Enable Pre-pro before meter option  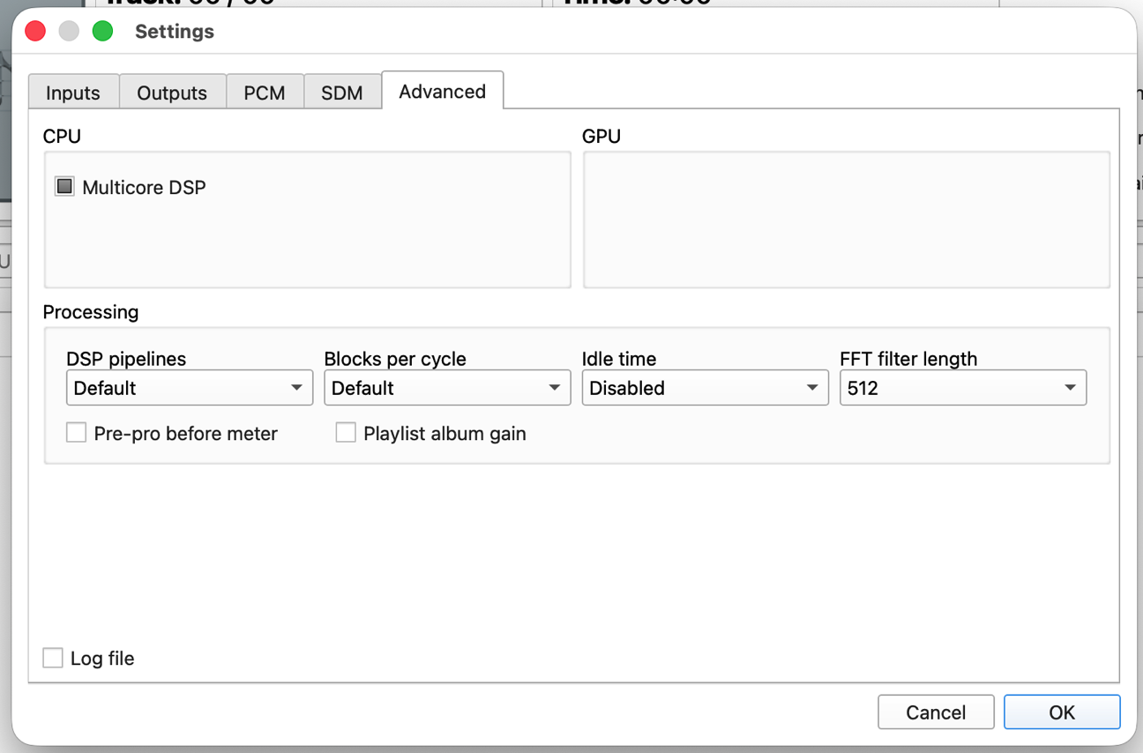77,433
